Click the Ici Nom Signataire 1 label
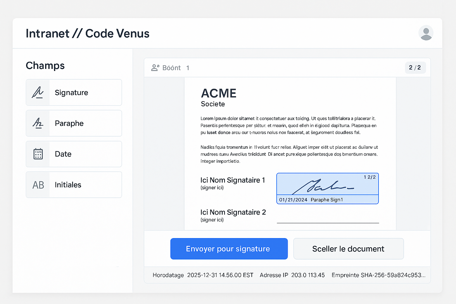The image size is (456, 304). click(x=232, y=180)
